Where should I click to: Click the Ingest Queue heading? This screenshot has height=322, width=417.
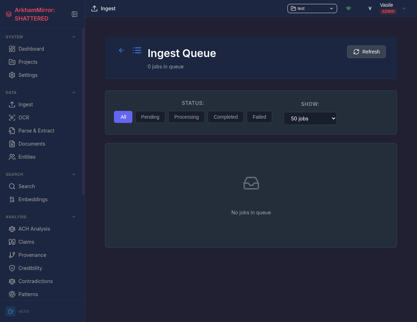pyautogui.click(x=182, y=53)
